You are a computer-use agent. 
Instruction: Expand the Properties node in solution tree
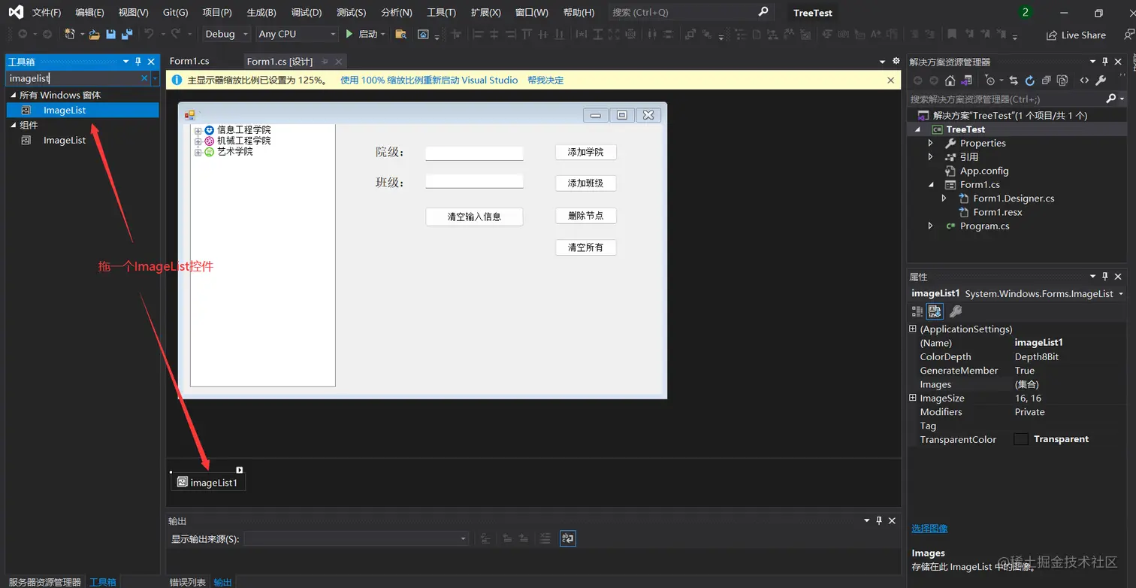(931, 143)
